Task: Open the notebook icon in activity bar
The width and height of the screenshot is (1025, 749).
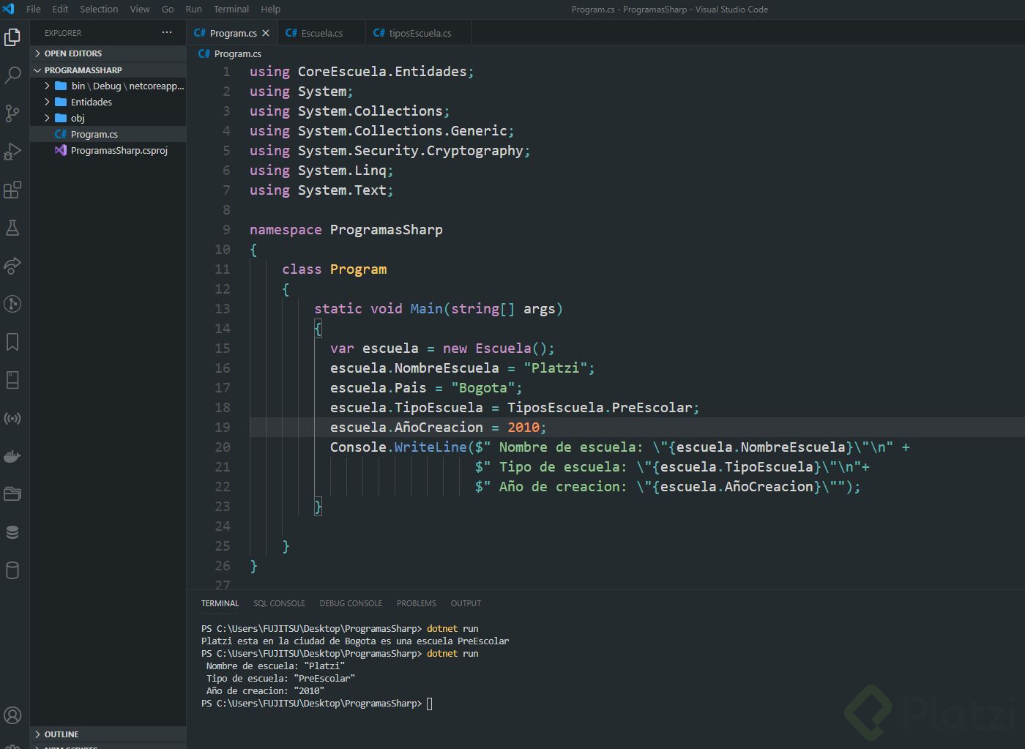Action: point(12,380)
